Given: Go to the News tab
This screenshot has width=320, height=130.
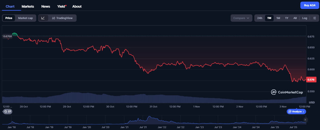Looking at the screenshot, I should (x=46, y=6).
